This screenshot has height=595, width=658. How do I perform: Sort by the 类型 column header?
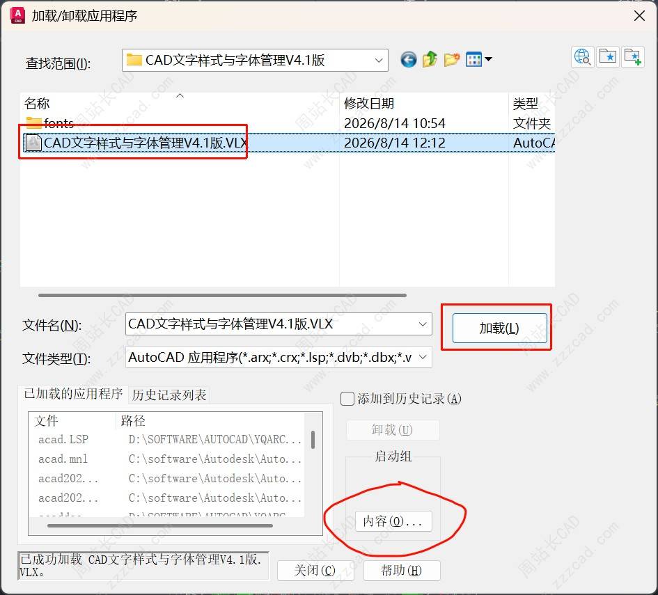532,103
